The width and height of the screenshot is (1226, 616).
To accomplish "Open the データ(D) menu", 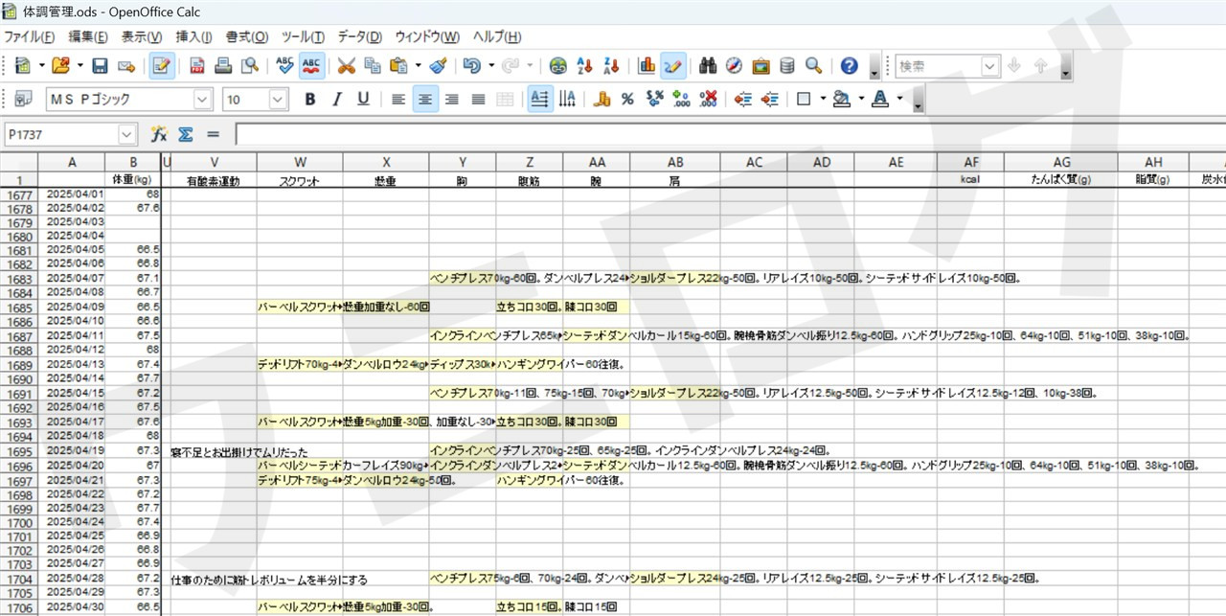I will pos(360,36).
